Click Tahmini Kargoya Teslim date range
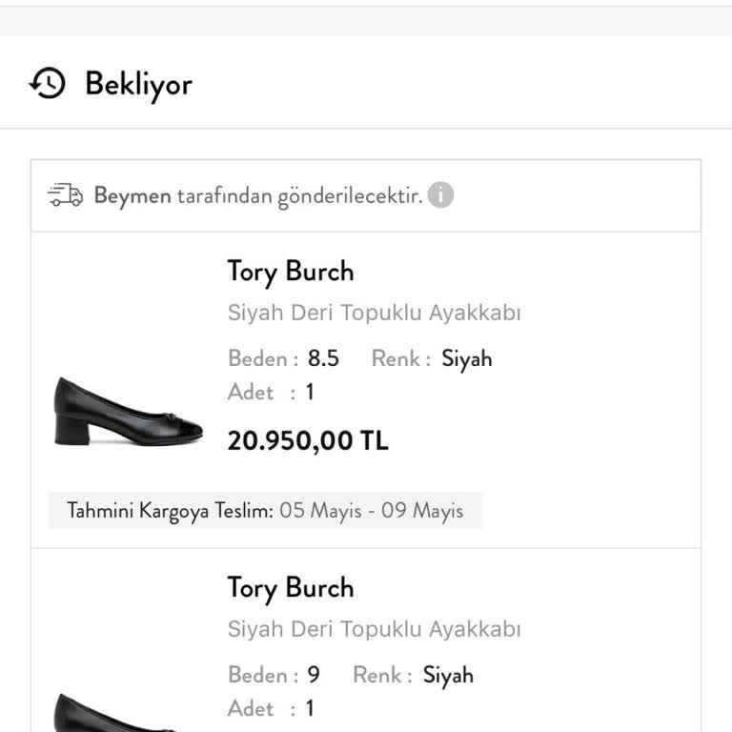 click(x=372, y=510)
